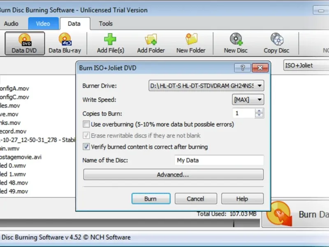Click the Name of the Disc field
The height and width of the screenshot is (247, 329).
[x=219, y=160]
